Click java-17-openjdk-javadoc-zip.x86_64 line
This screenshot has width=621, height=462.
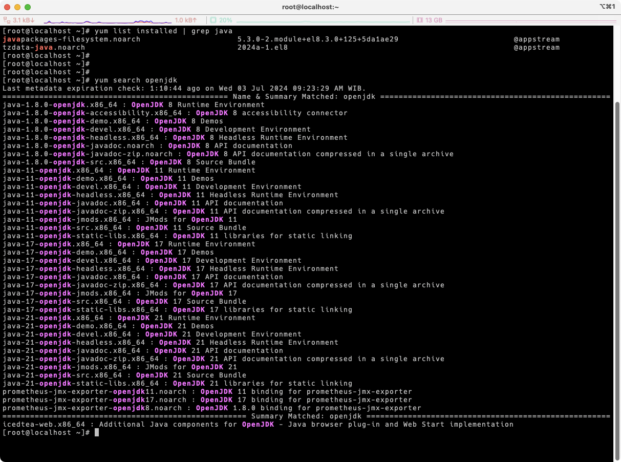(223, 285)
